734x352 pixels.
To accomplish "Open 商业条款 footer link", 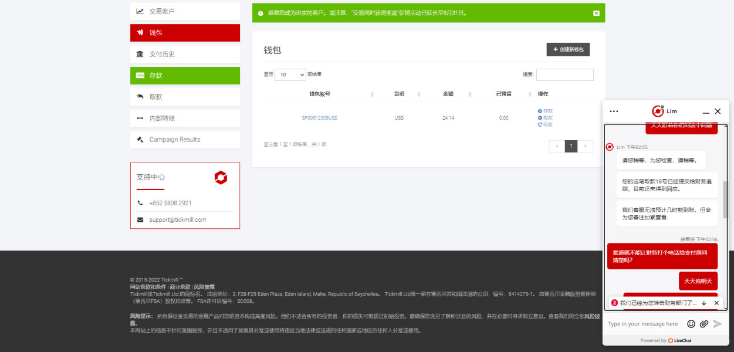I will click(x=180, y=287).
